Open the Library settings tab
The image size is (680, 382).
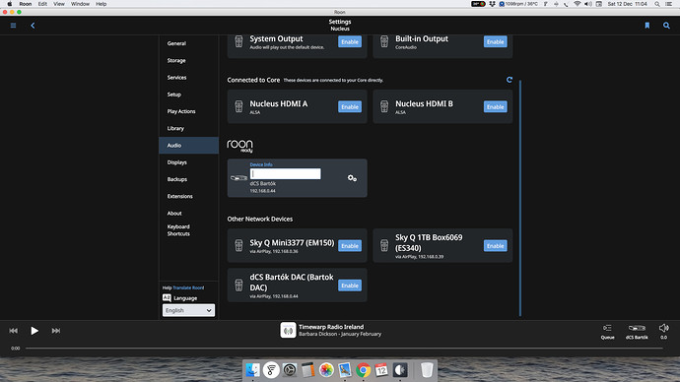point(188,128)
